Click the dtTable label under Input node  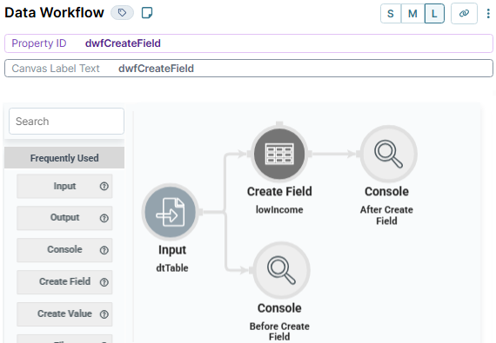click(x=172, y=268)
